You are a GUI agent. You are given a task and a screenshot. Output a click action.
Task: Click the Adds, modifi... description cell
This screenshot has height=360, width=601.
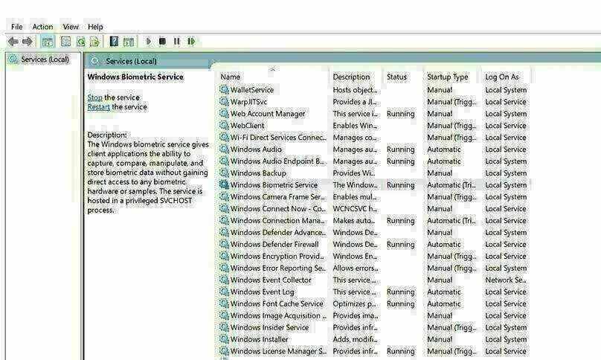click(x=355, y=339)
